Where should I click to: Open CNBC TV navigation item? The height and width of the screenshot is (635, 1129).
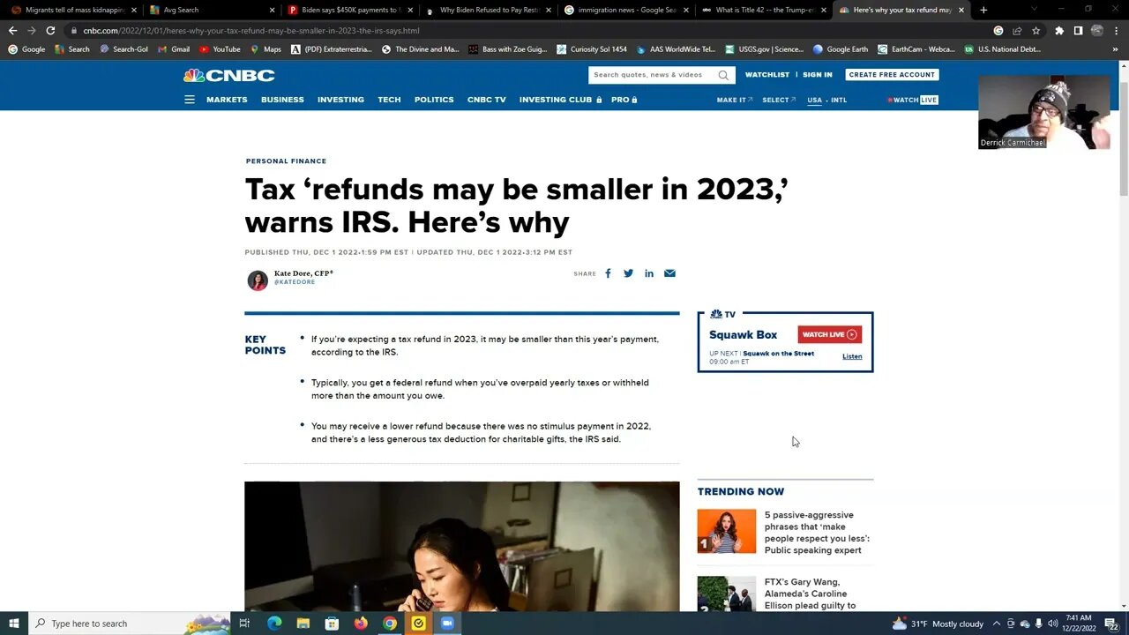click(x=487, y=100)
